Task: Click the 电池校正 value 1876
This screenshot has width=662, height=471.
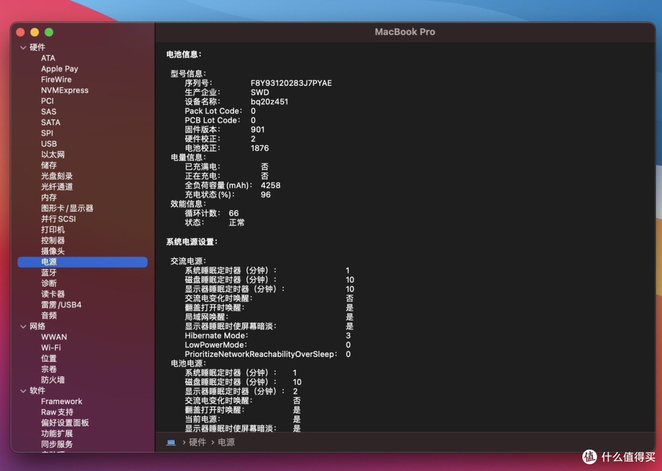Action: click(260, 148)
